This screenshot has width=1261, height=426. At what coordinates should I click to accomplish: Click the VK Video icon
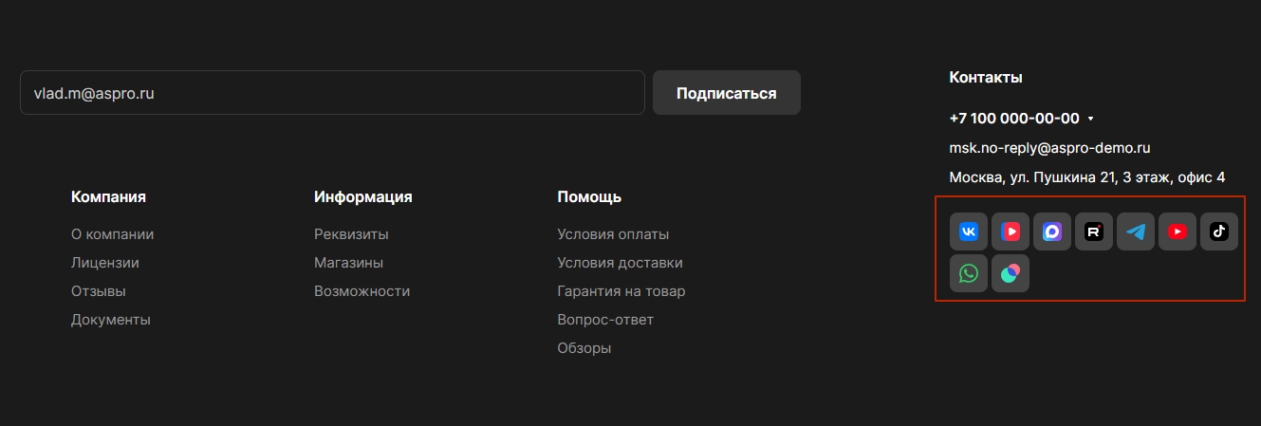coord(1011,232)
